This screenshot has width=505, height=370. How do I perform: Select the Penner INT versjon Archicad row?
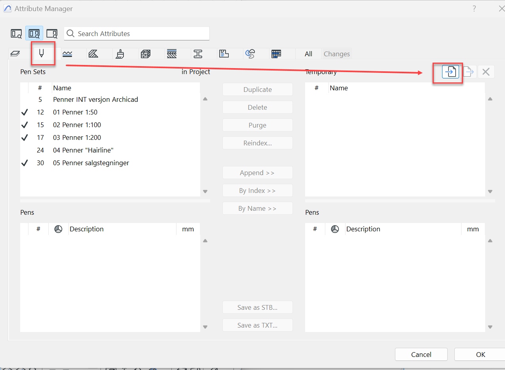click(95, 99)
